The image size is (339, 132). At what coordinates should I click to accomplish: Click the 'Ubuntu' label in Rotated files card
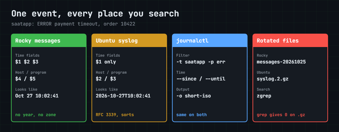263,73
